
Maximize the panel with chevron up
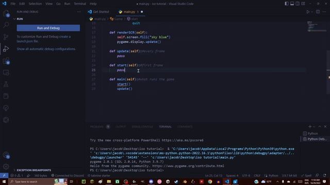320,126
